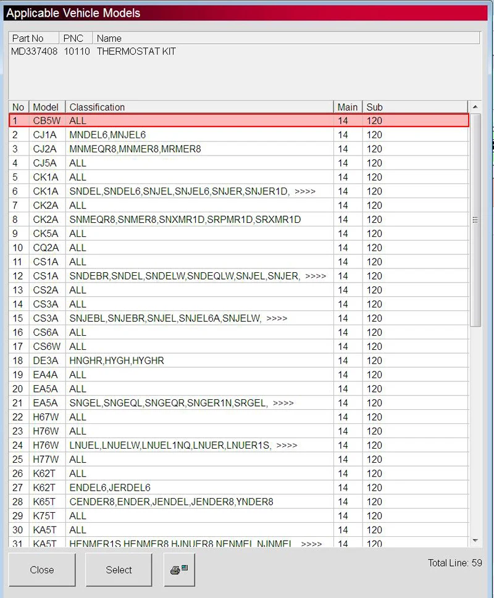
Task: Select part number MD337408
Action: coord(34,51)
